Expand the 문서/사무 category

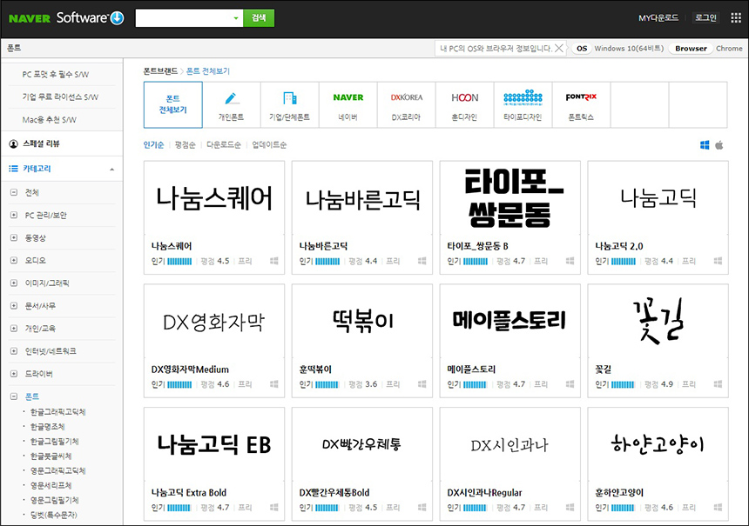pos(14,306)
